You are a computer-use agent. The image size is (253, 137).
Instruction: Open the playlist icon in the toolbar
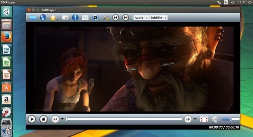[x=85, y=18]
